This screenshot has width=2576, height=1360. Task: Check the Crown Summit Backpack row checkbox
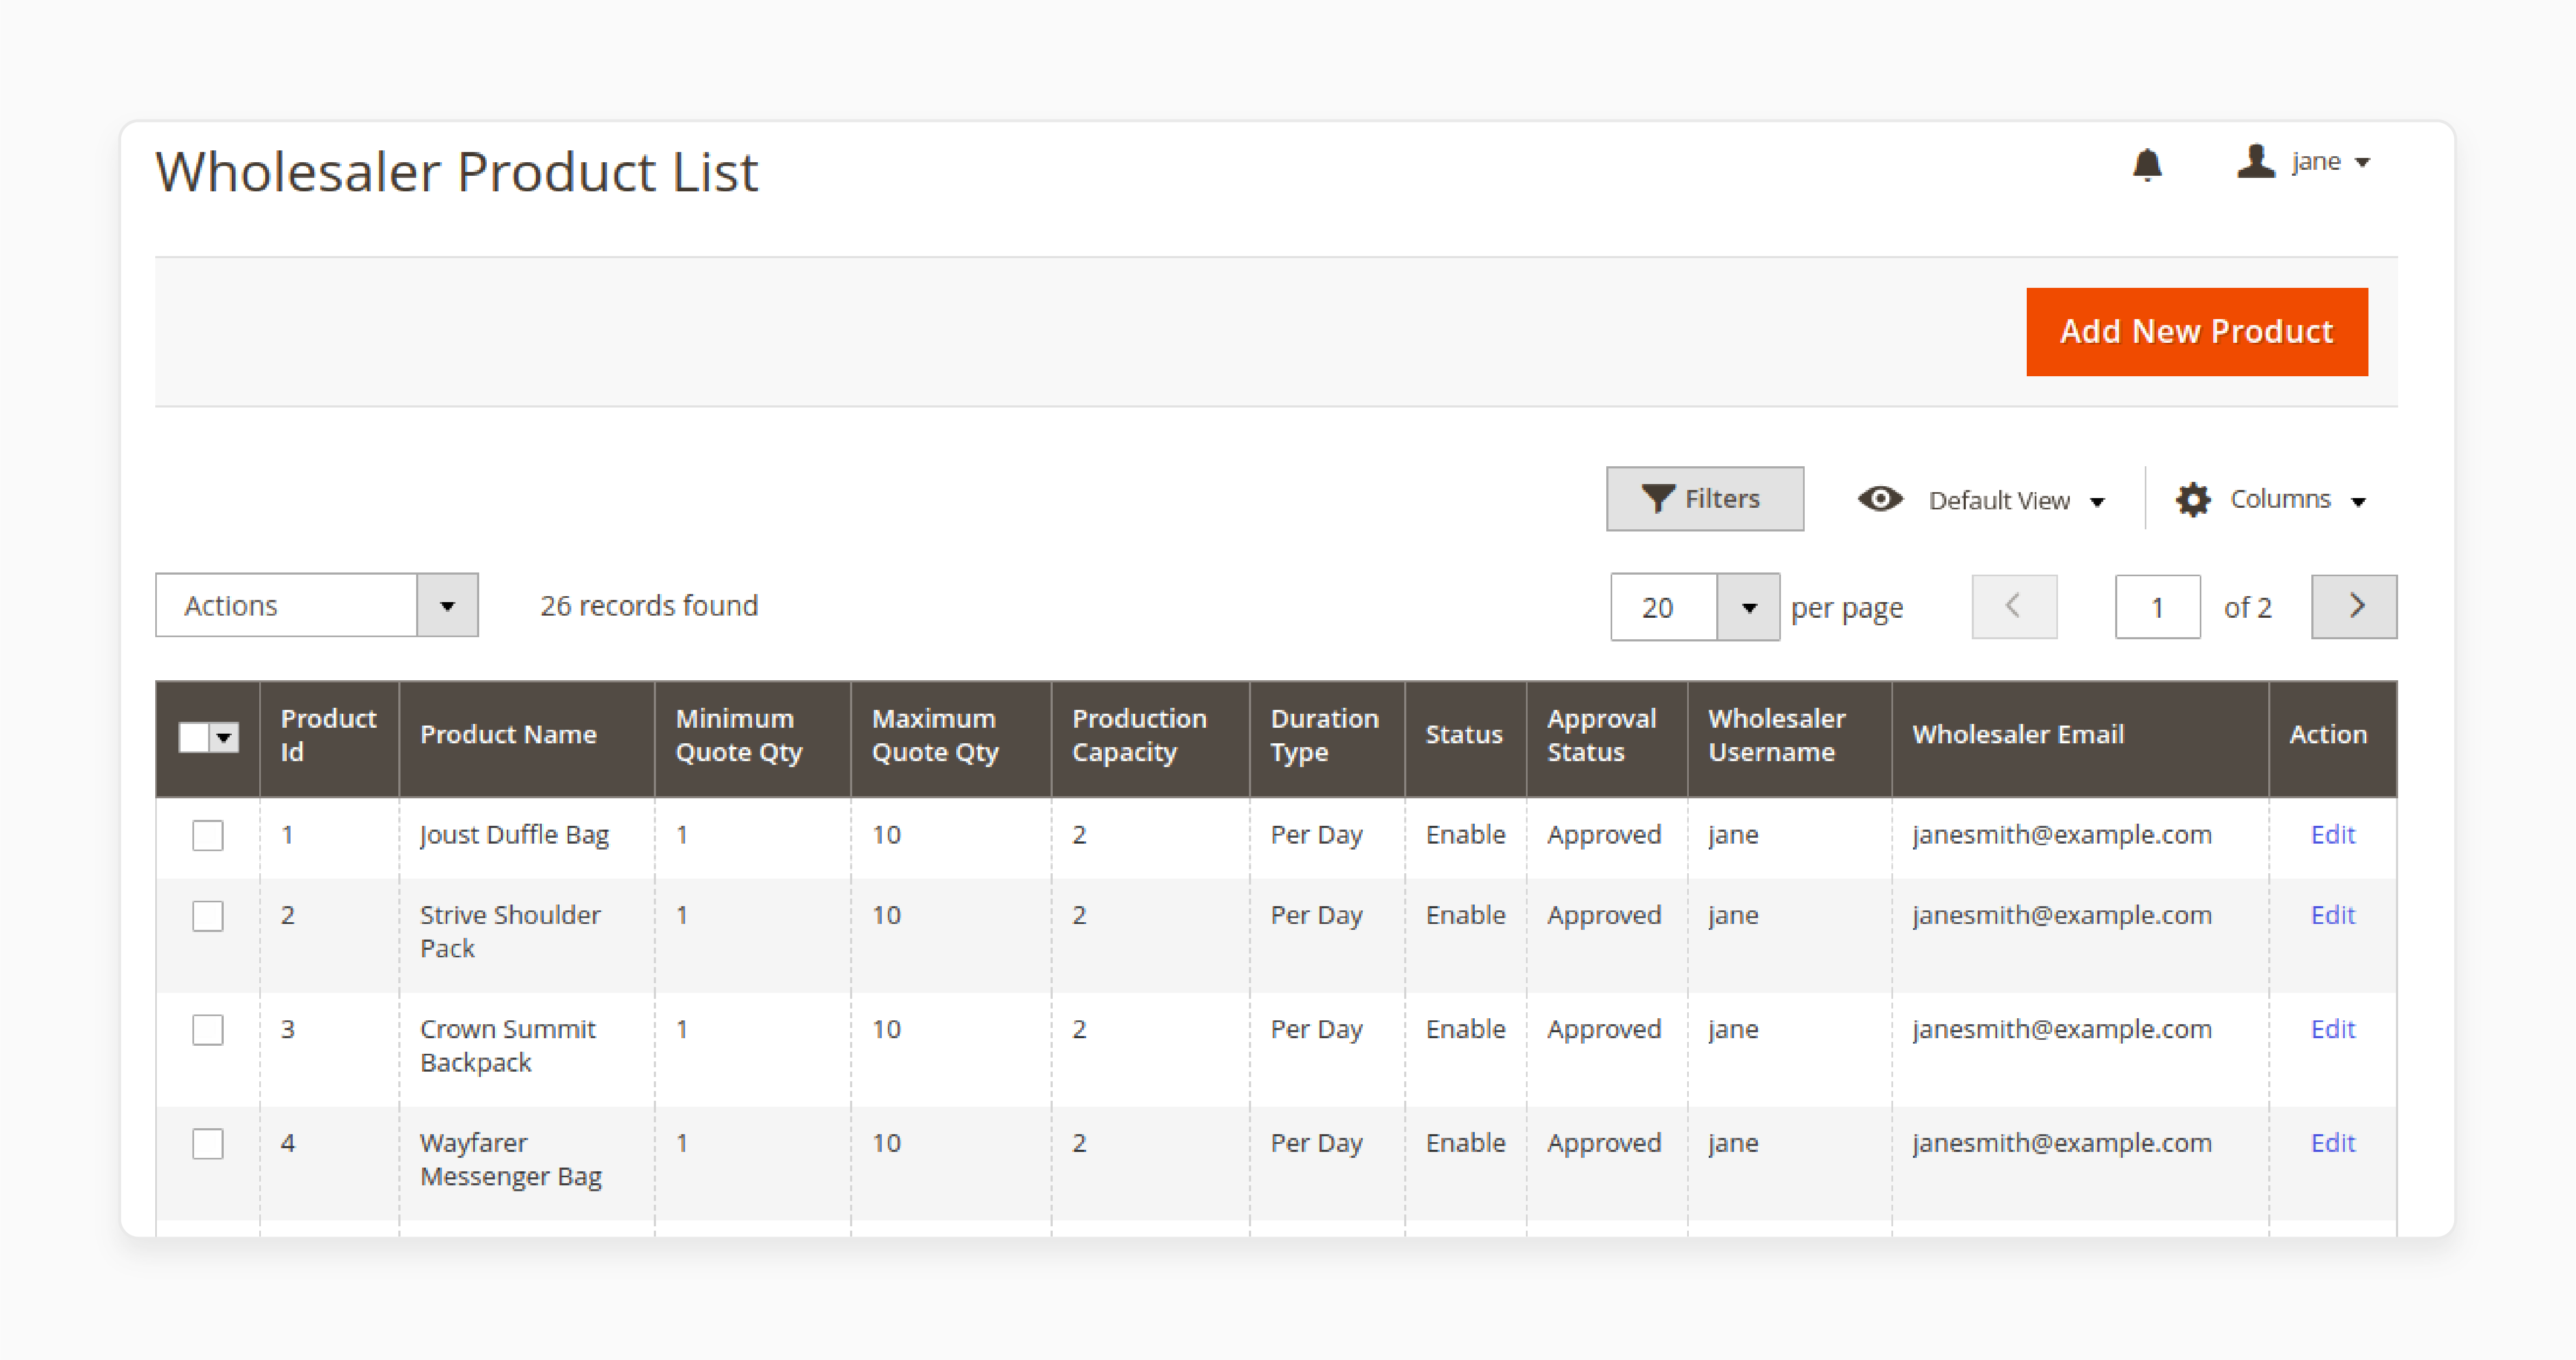[x=208, y=1029]
